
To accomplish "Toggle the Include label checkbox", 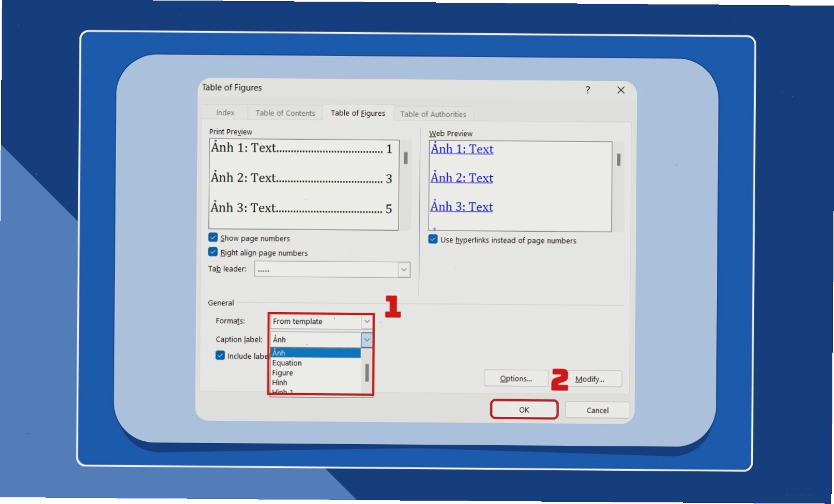I will click(x=220, y=355).
